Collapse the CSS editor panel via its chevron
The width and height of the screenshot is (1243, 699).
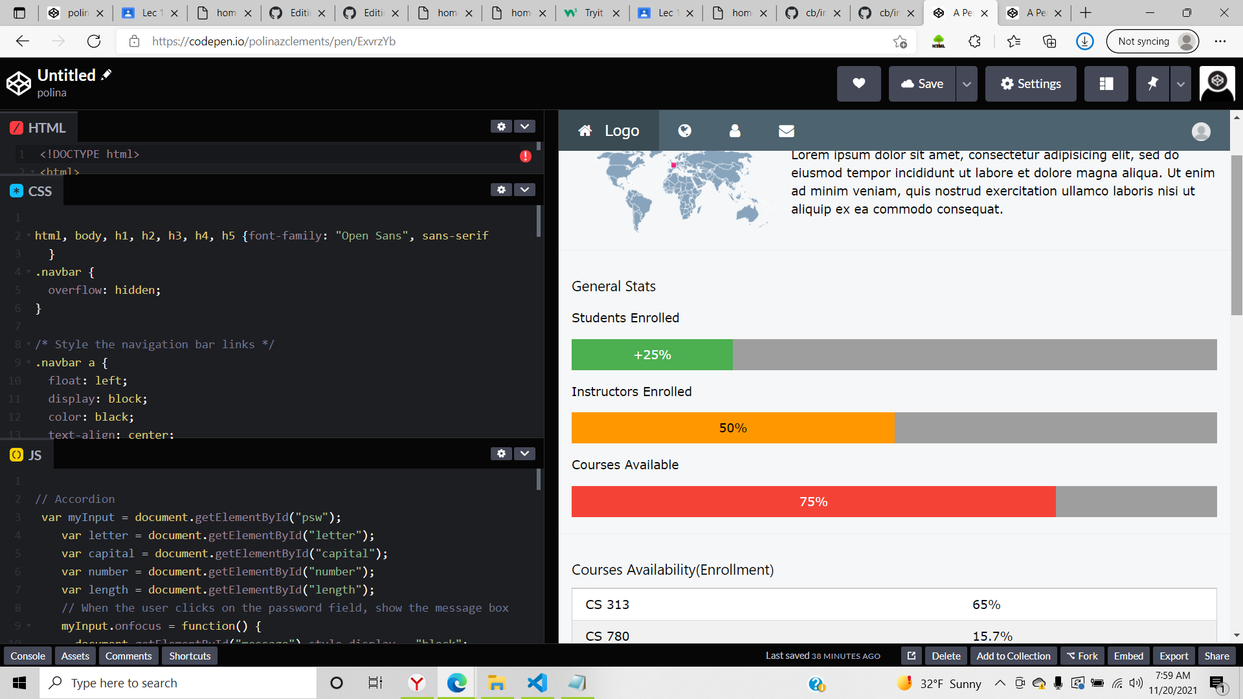[524, 190]
